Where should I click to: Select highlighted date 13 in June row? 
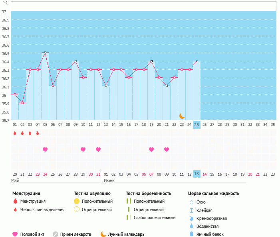coord(197,174)
